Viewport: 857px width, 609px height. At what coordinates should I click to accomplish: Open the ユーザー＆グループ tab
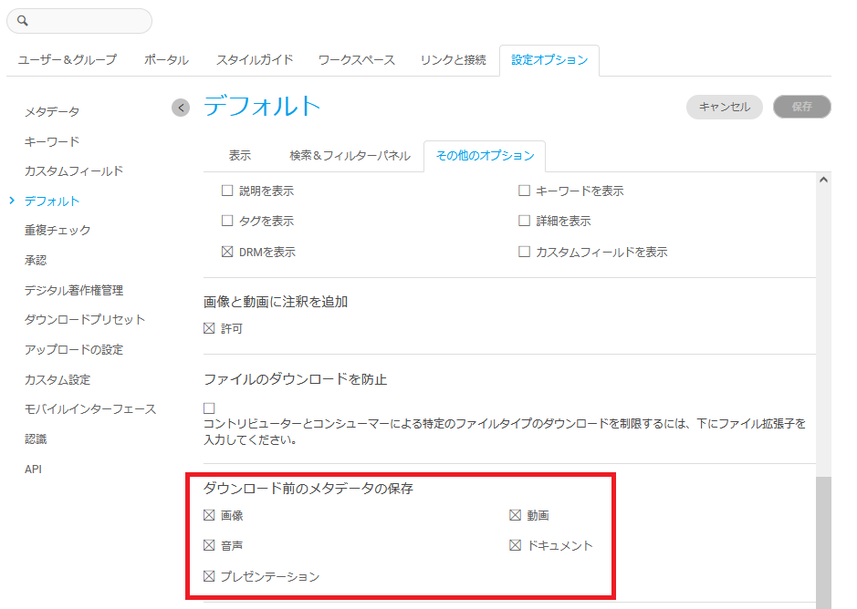click(x=68, y=60)
